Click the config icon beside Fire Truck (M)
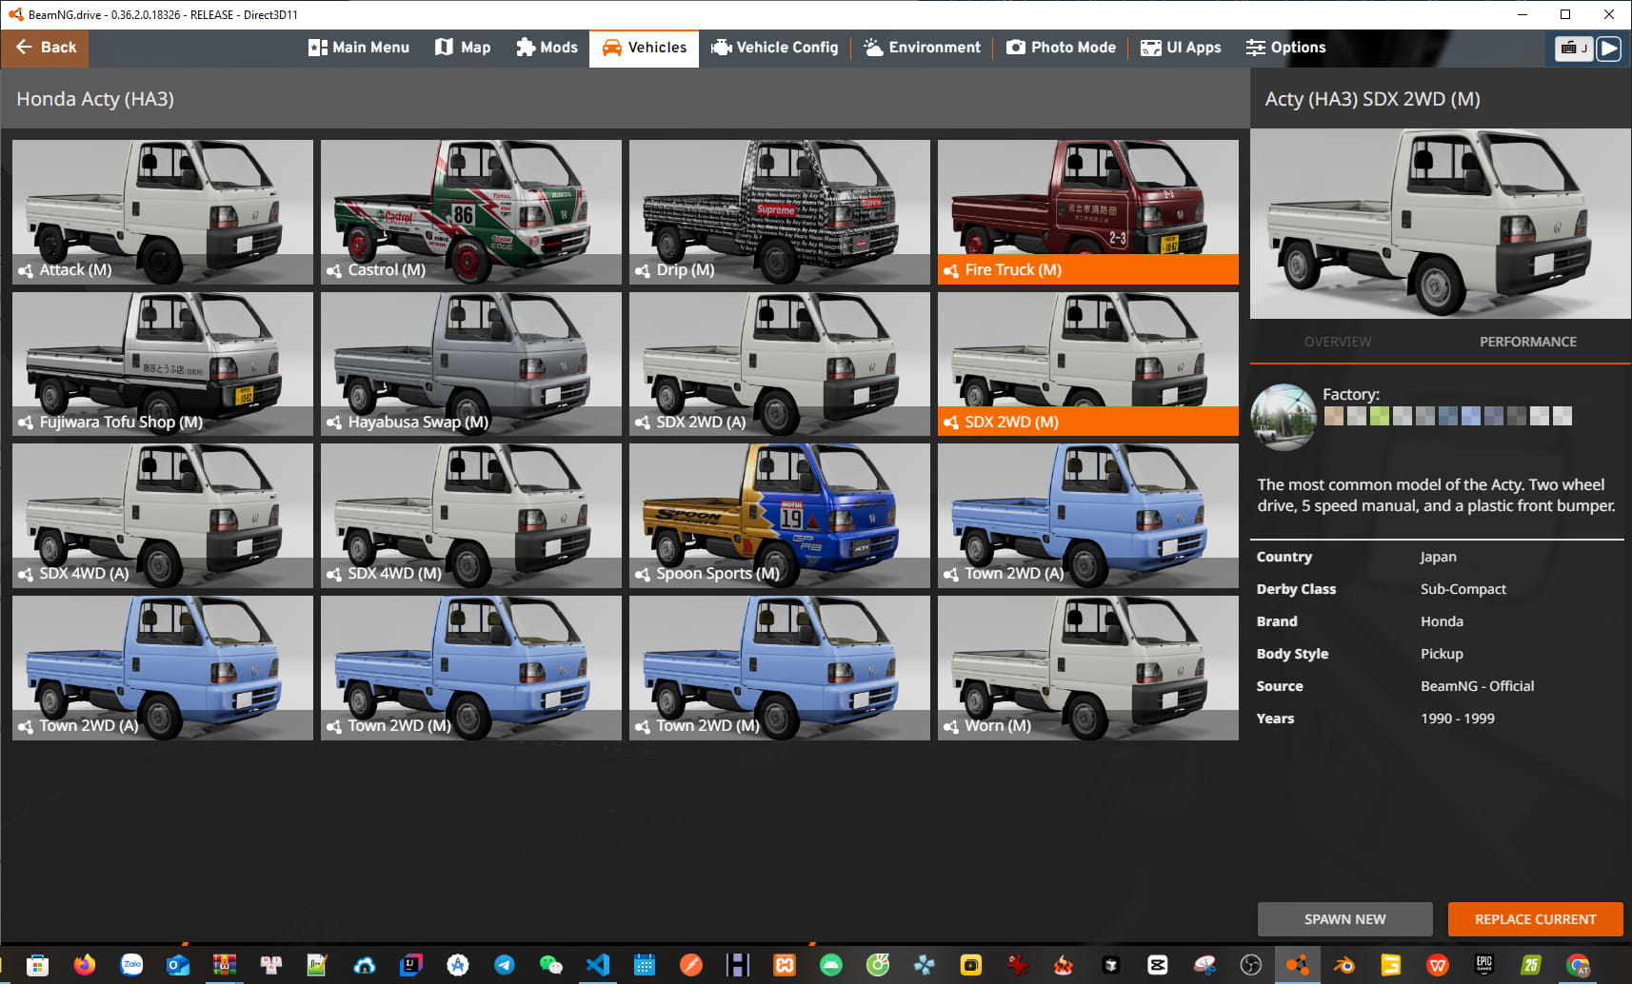The image size is (1632, 984). pos(951,271)
